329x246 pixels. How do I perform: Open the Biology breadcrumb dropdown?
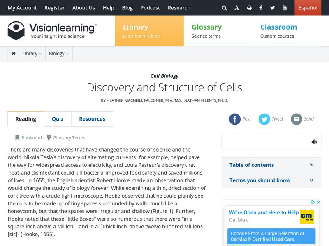pyautogui.click(x=59, y=54)
